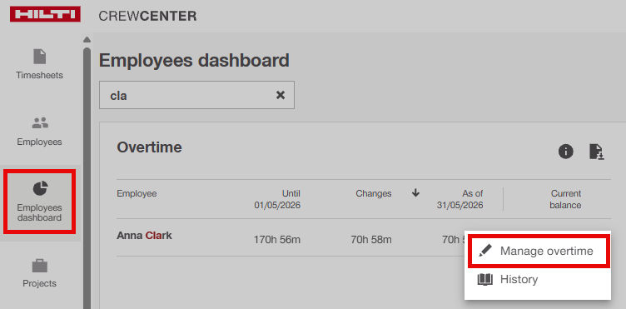Image resolution: width=626 pixels, height=309 pixels.
Task: Click the Current balance column header
Action: [565, 199]
